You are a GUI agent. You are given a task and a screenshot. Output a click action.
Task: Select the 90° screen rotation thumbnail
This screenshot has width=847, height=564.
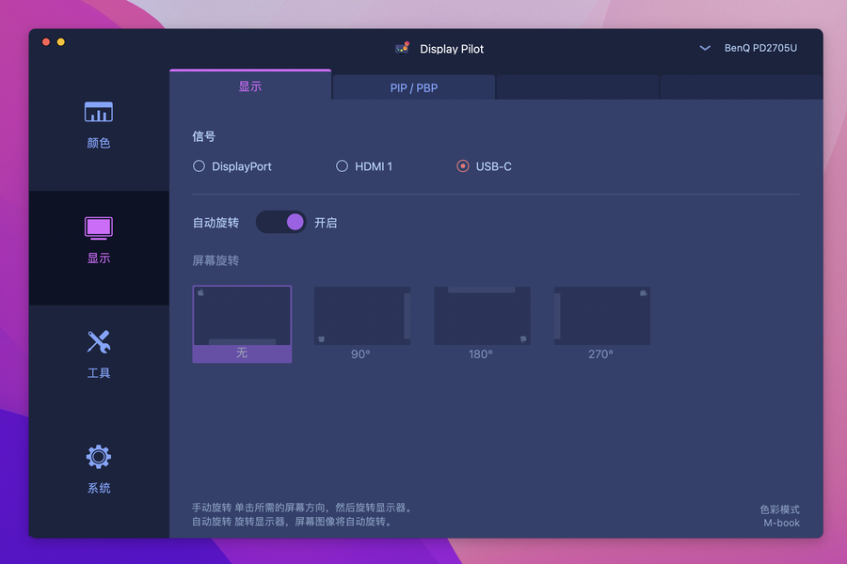click(361, 316)
